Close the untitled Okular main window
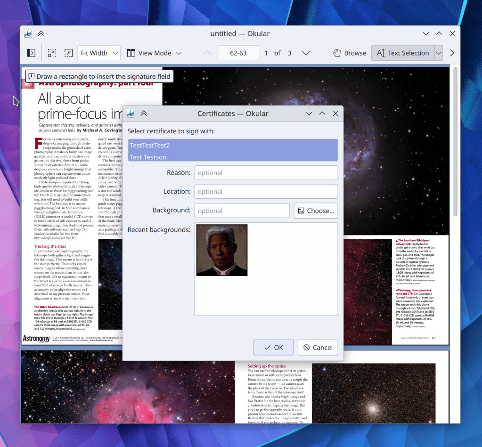 pyautogui.click(x=452, y=33)
